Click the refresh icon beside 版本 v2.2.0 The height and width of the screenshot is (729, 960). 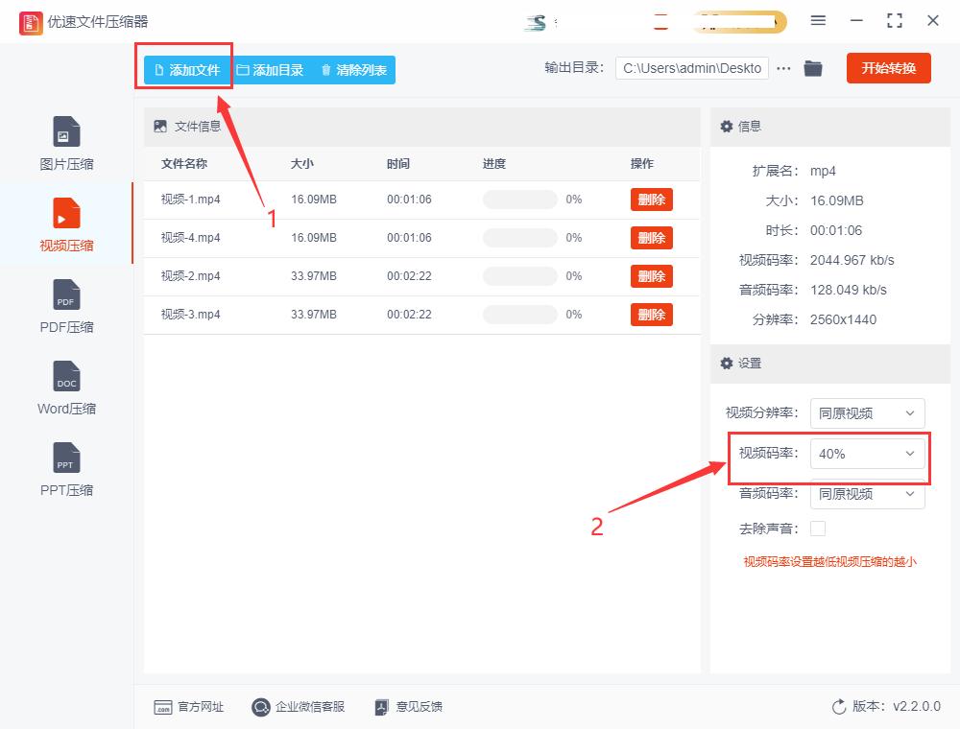tap(838, 707)
